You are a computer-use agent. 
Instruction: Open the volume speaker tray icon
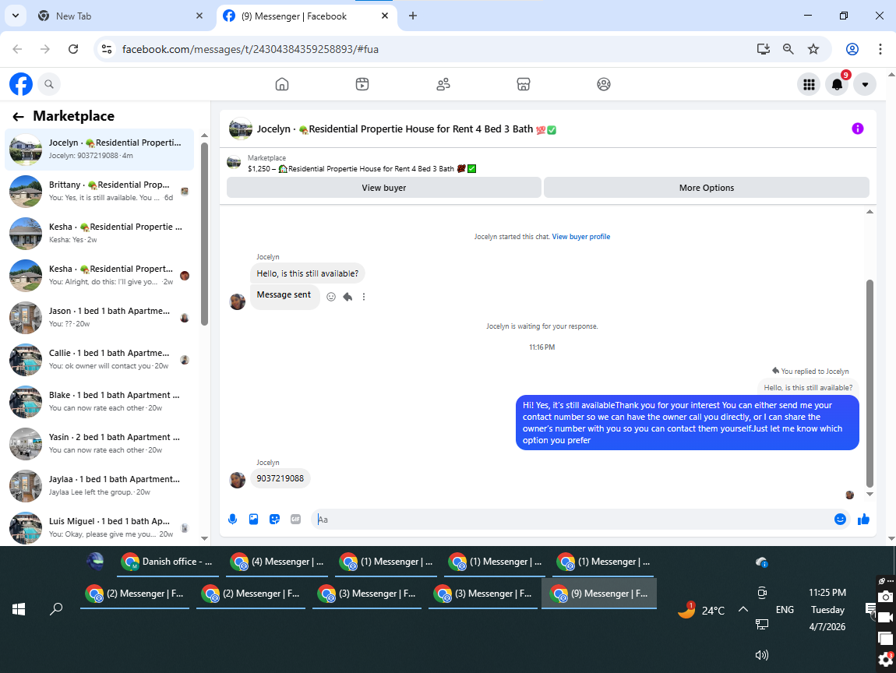tap(762, 655)
